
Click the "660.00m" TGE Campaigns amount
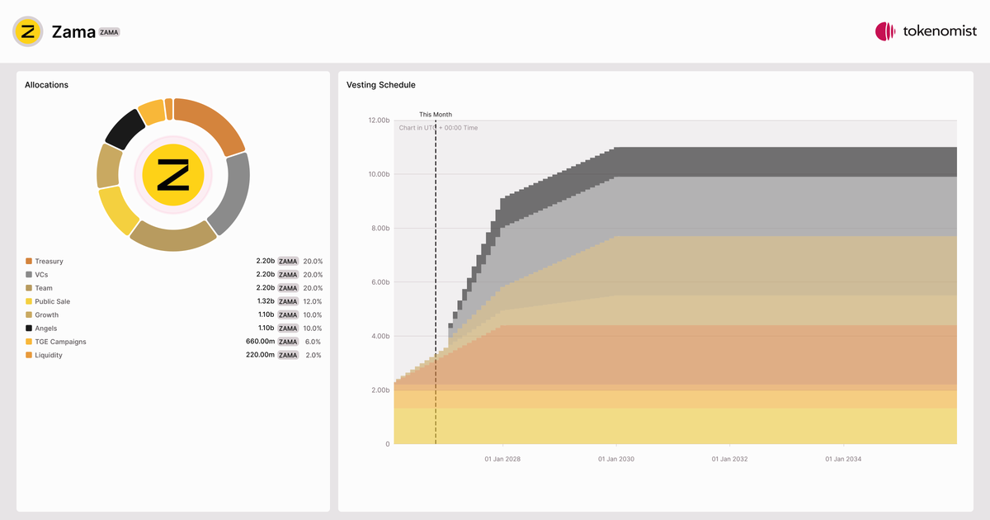(x=261, y=342)
